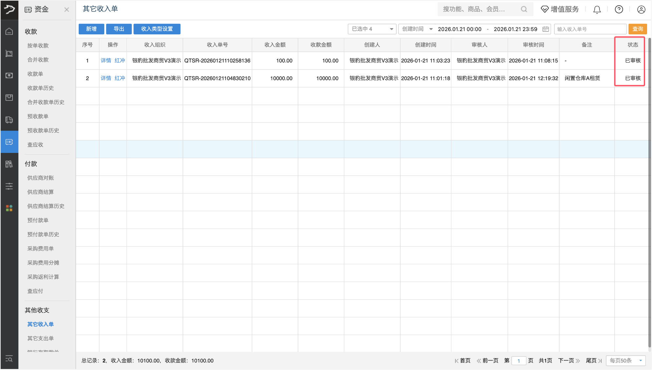Click the colored grid apps icon
This screenshot has height=370, width=652.
point(9,207)
